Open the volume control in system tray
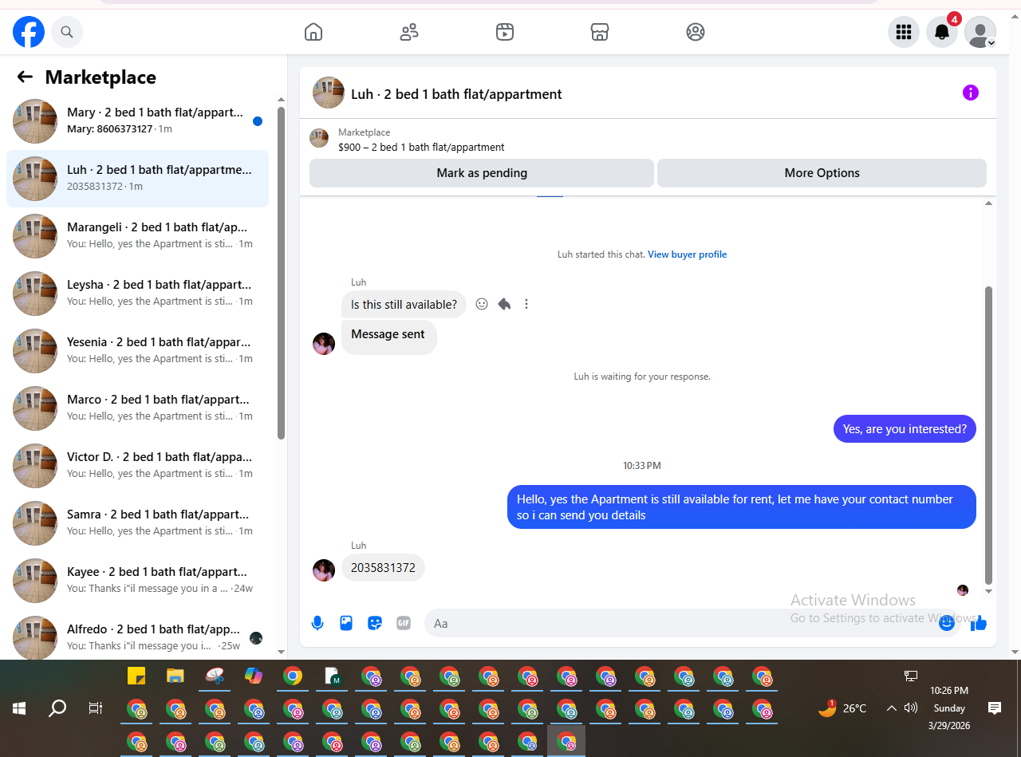 point(911,708)
